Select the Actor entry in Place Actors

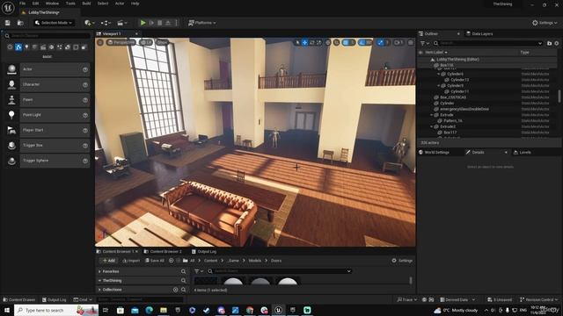click(x=48, y=69)
